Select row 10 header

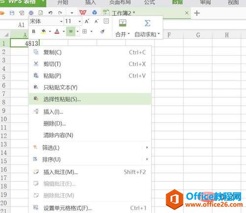tap(5, 119)
